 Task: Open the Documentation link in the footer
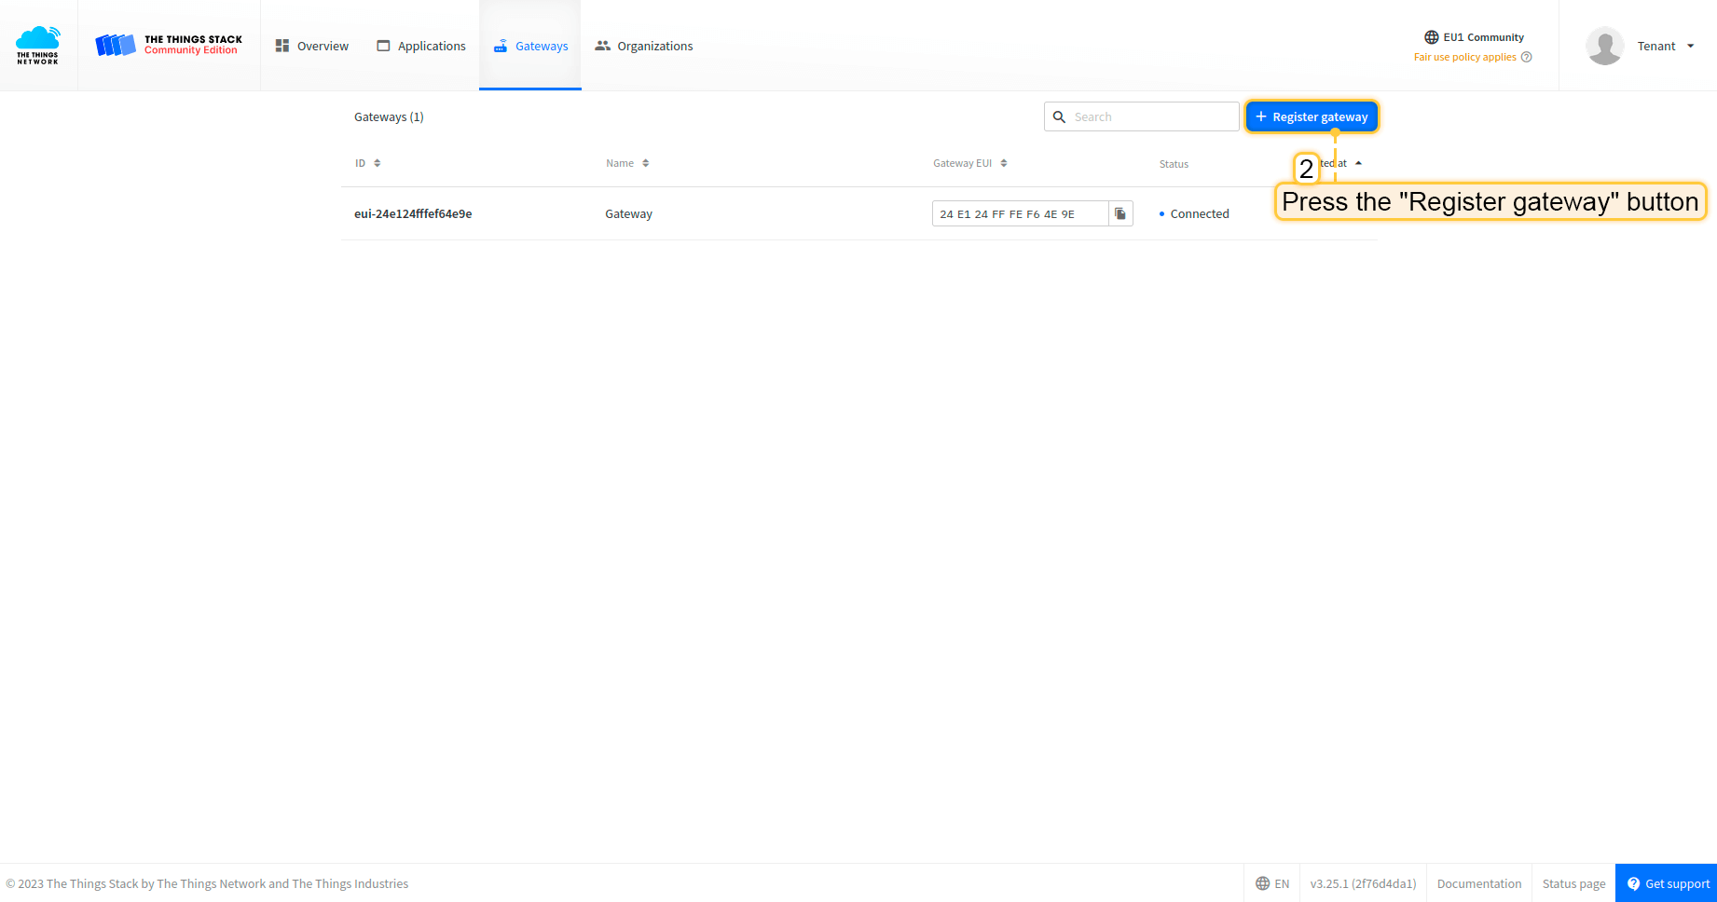click(1479, 883)
